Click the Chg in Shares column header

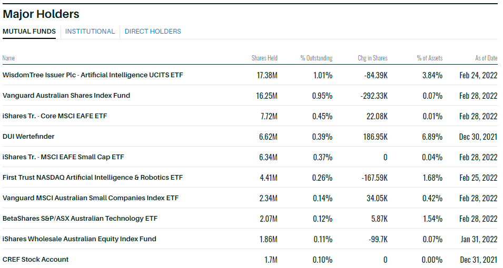pos(372,58)
